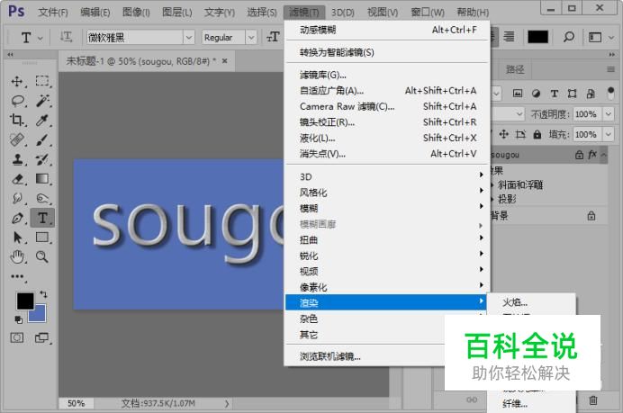Image resolution: width=623 pixels, height=413 pixels.
Task: Delete layer with the trash icon
Action: (592, 400)
